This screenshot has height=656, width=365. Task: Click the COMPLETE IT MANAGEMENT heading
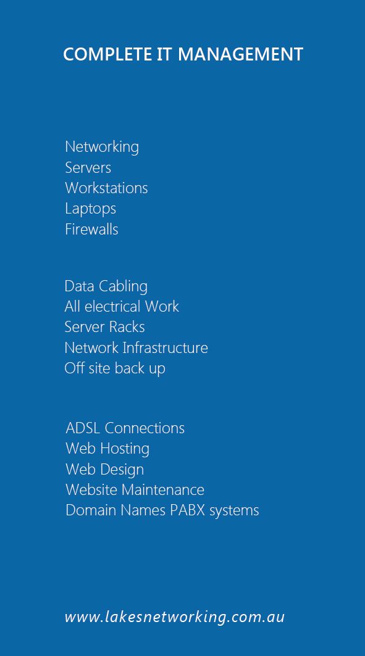click(183, 55)
